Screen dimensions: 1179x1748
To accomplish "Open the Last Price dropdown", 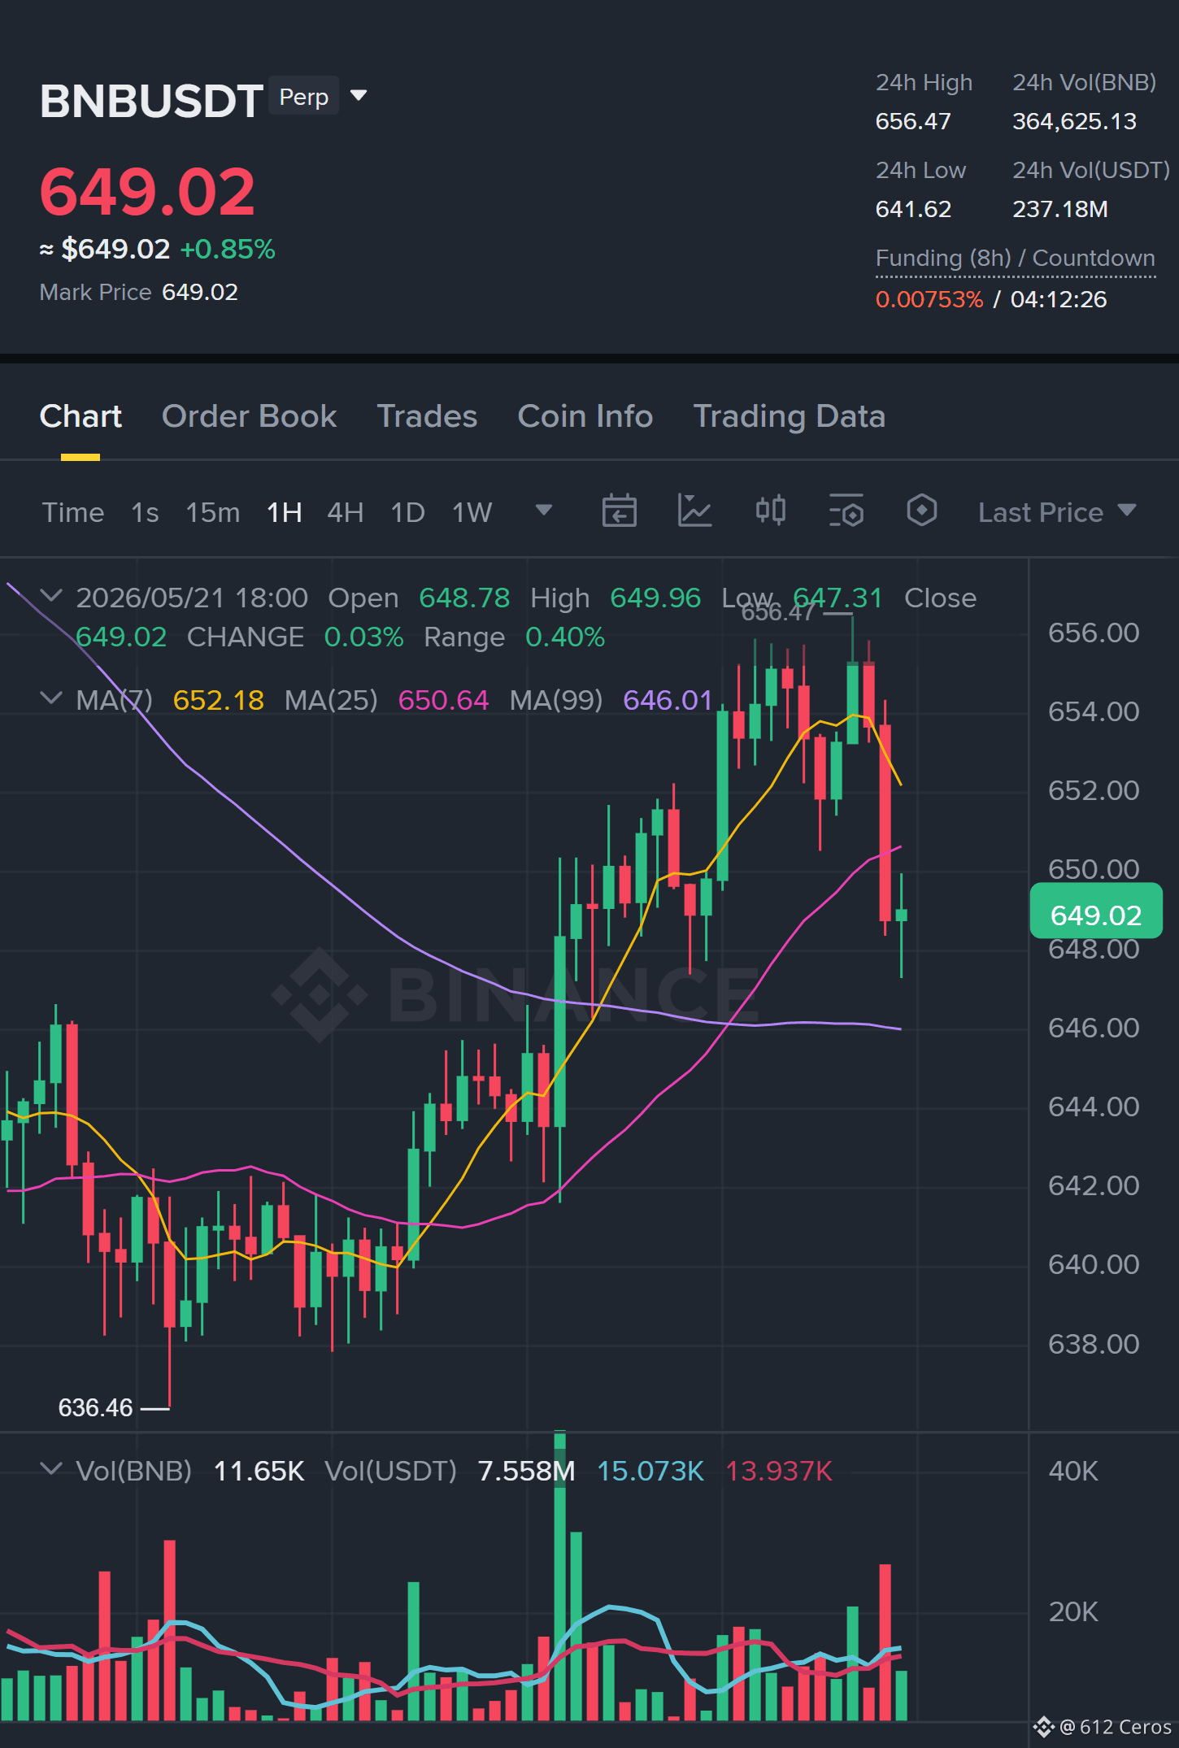I will tap(1057, 512).
